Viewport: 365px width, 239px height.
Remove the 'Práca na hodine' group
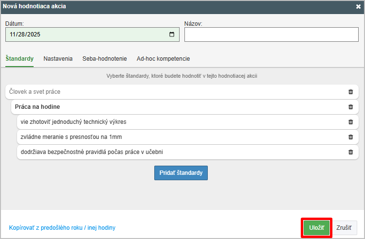point(350,107)
